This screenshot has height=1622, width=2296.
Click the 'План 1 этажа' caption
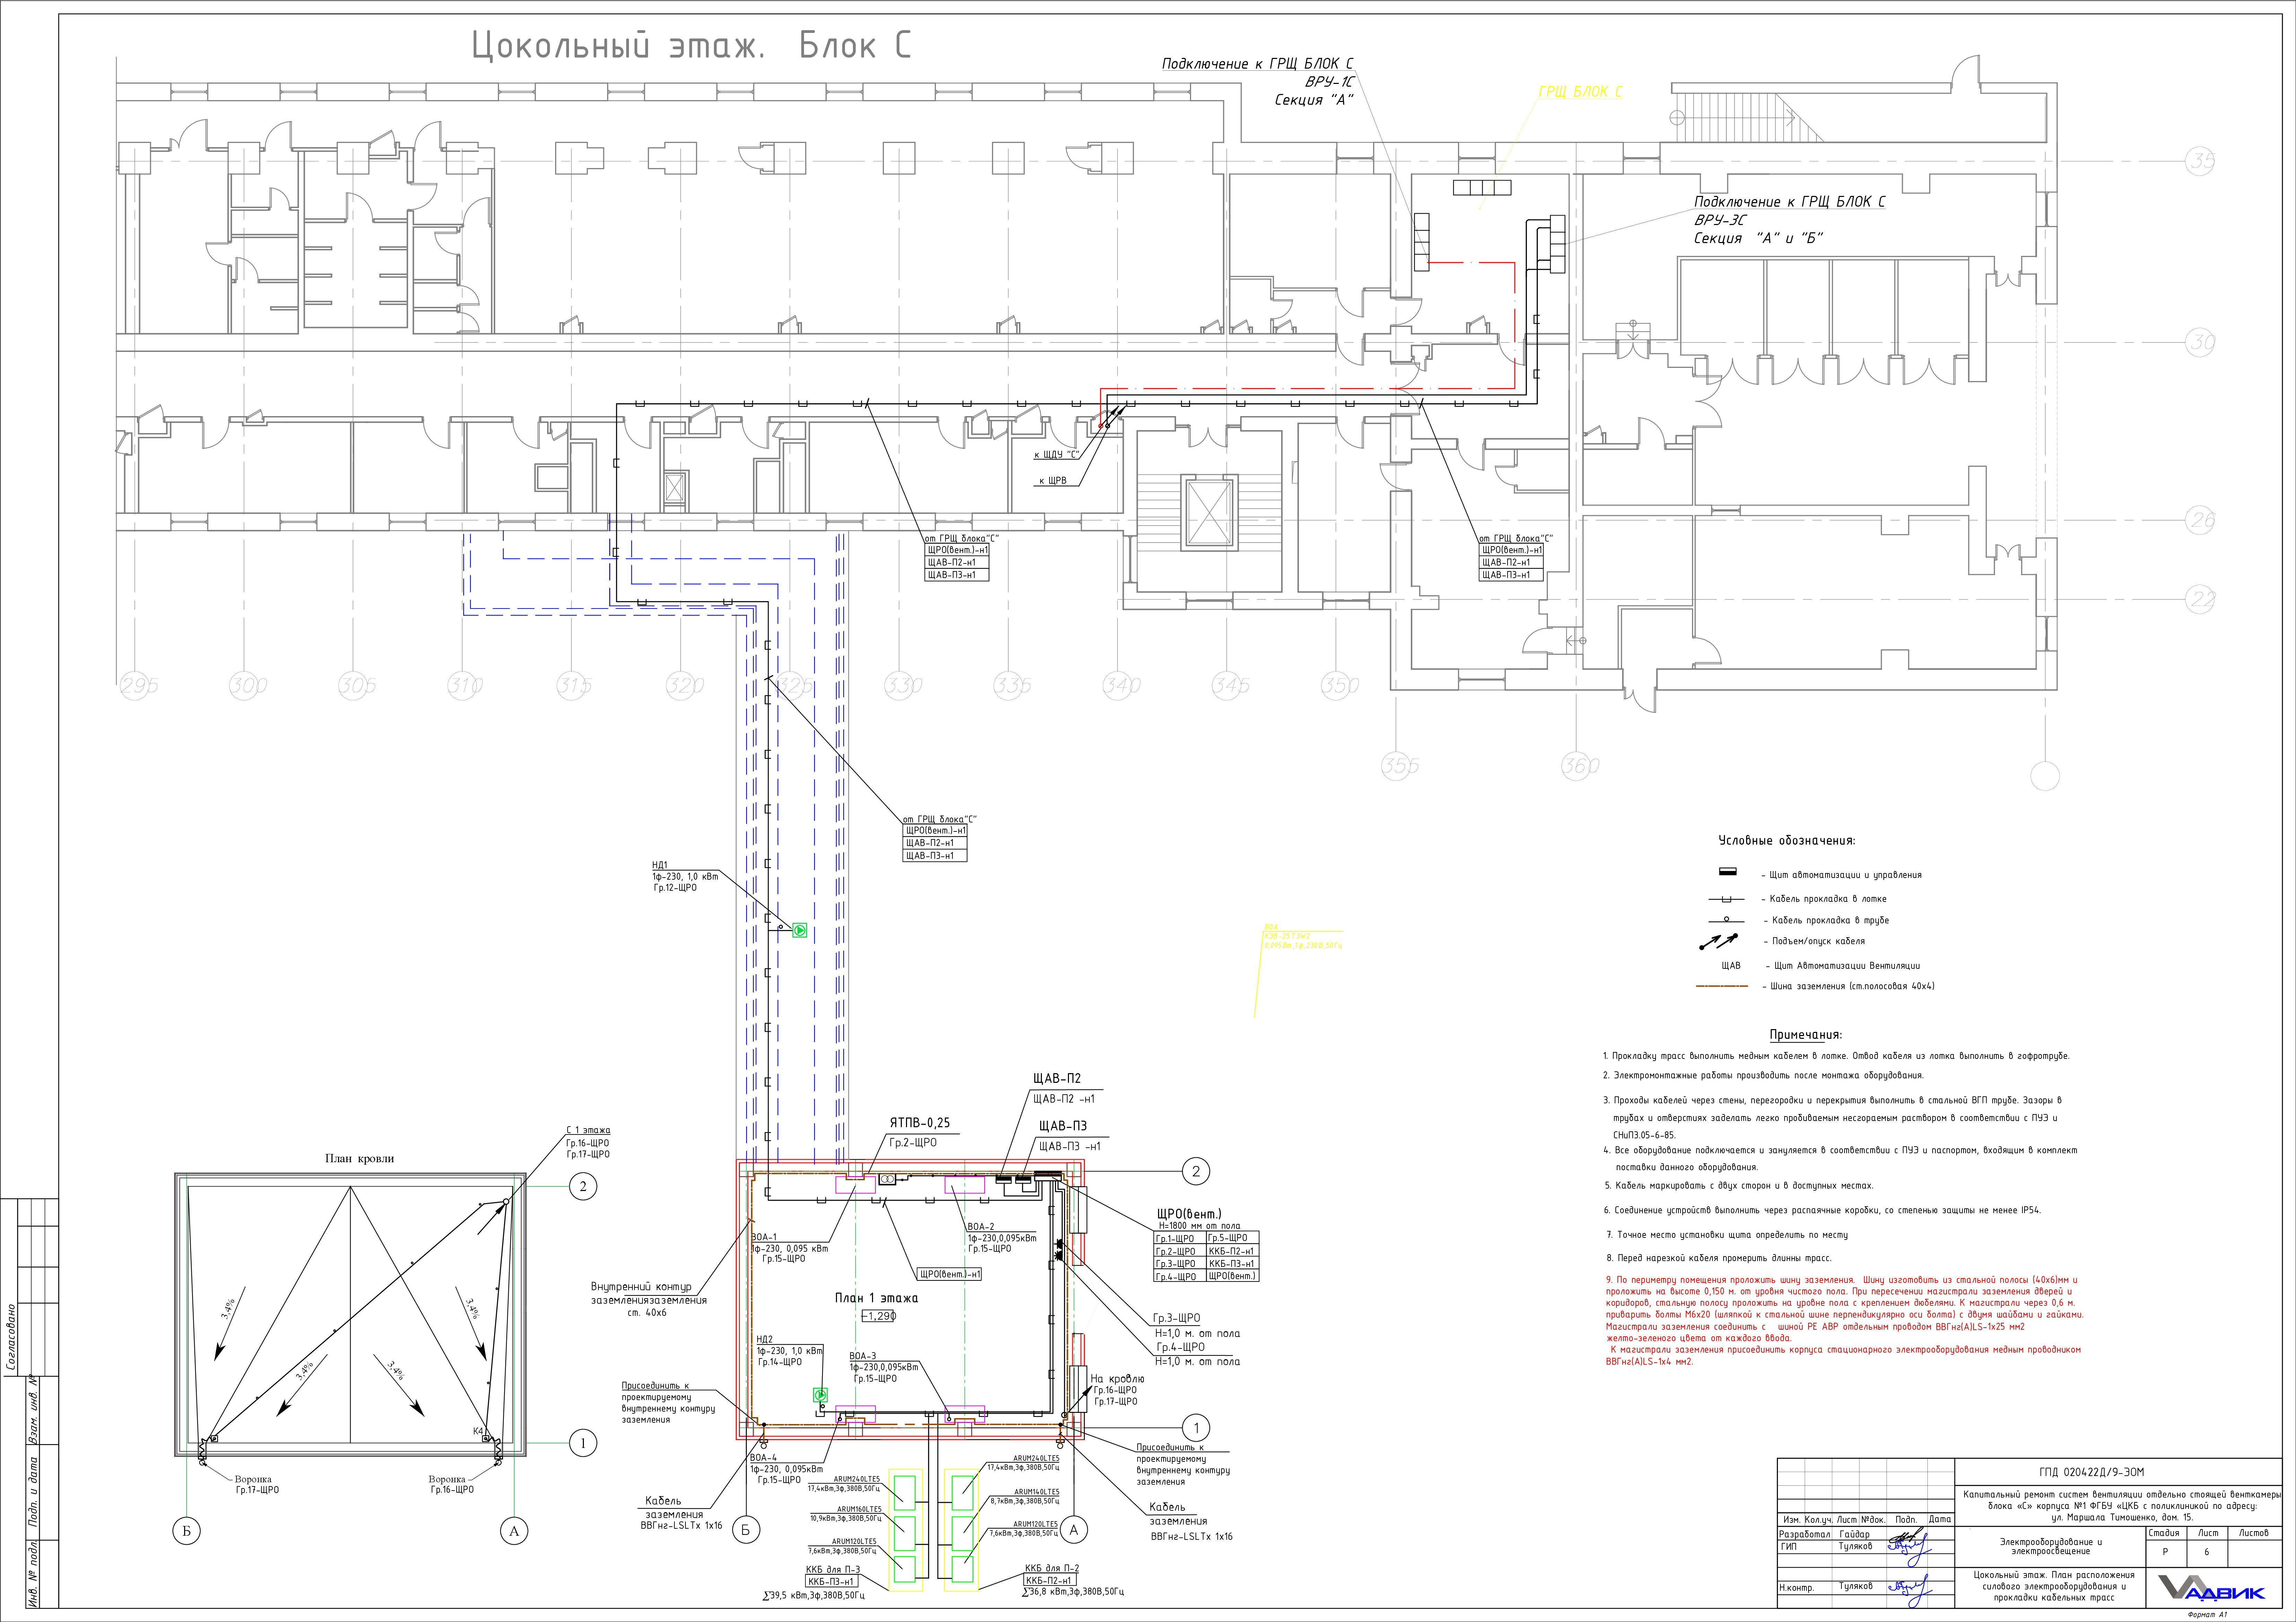tap(876, 1298)
